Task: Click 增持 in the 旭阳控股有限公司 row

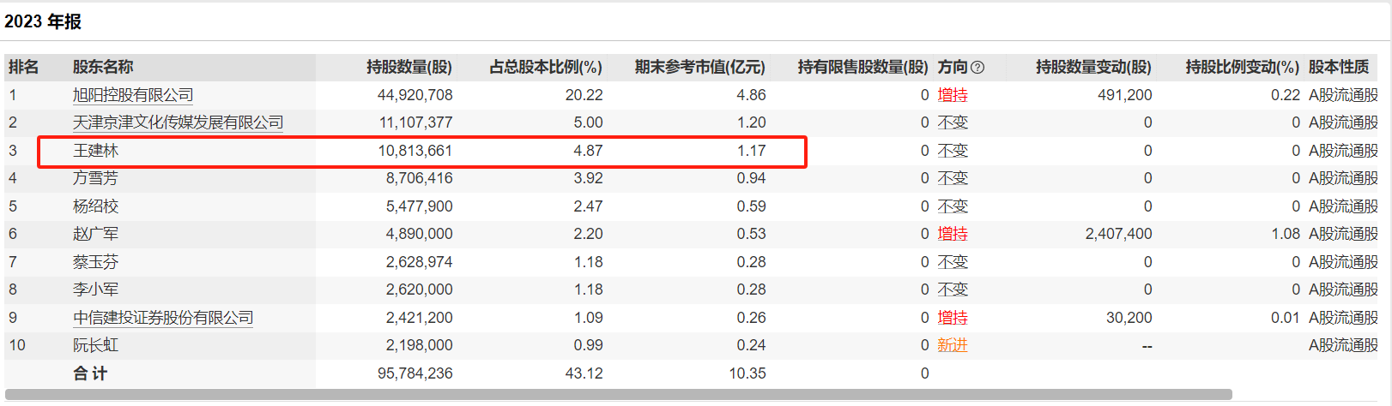Action: (953, 95)
